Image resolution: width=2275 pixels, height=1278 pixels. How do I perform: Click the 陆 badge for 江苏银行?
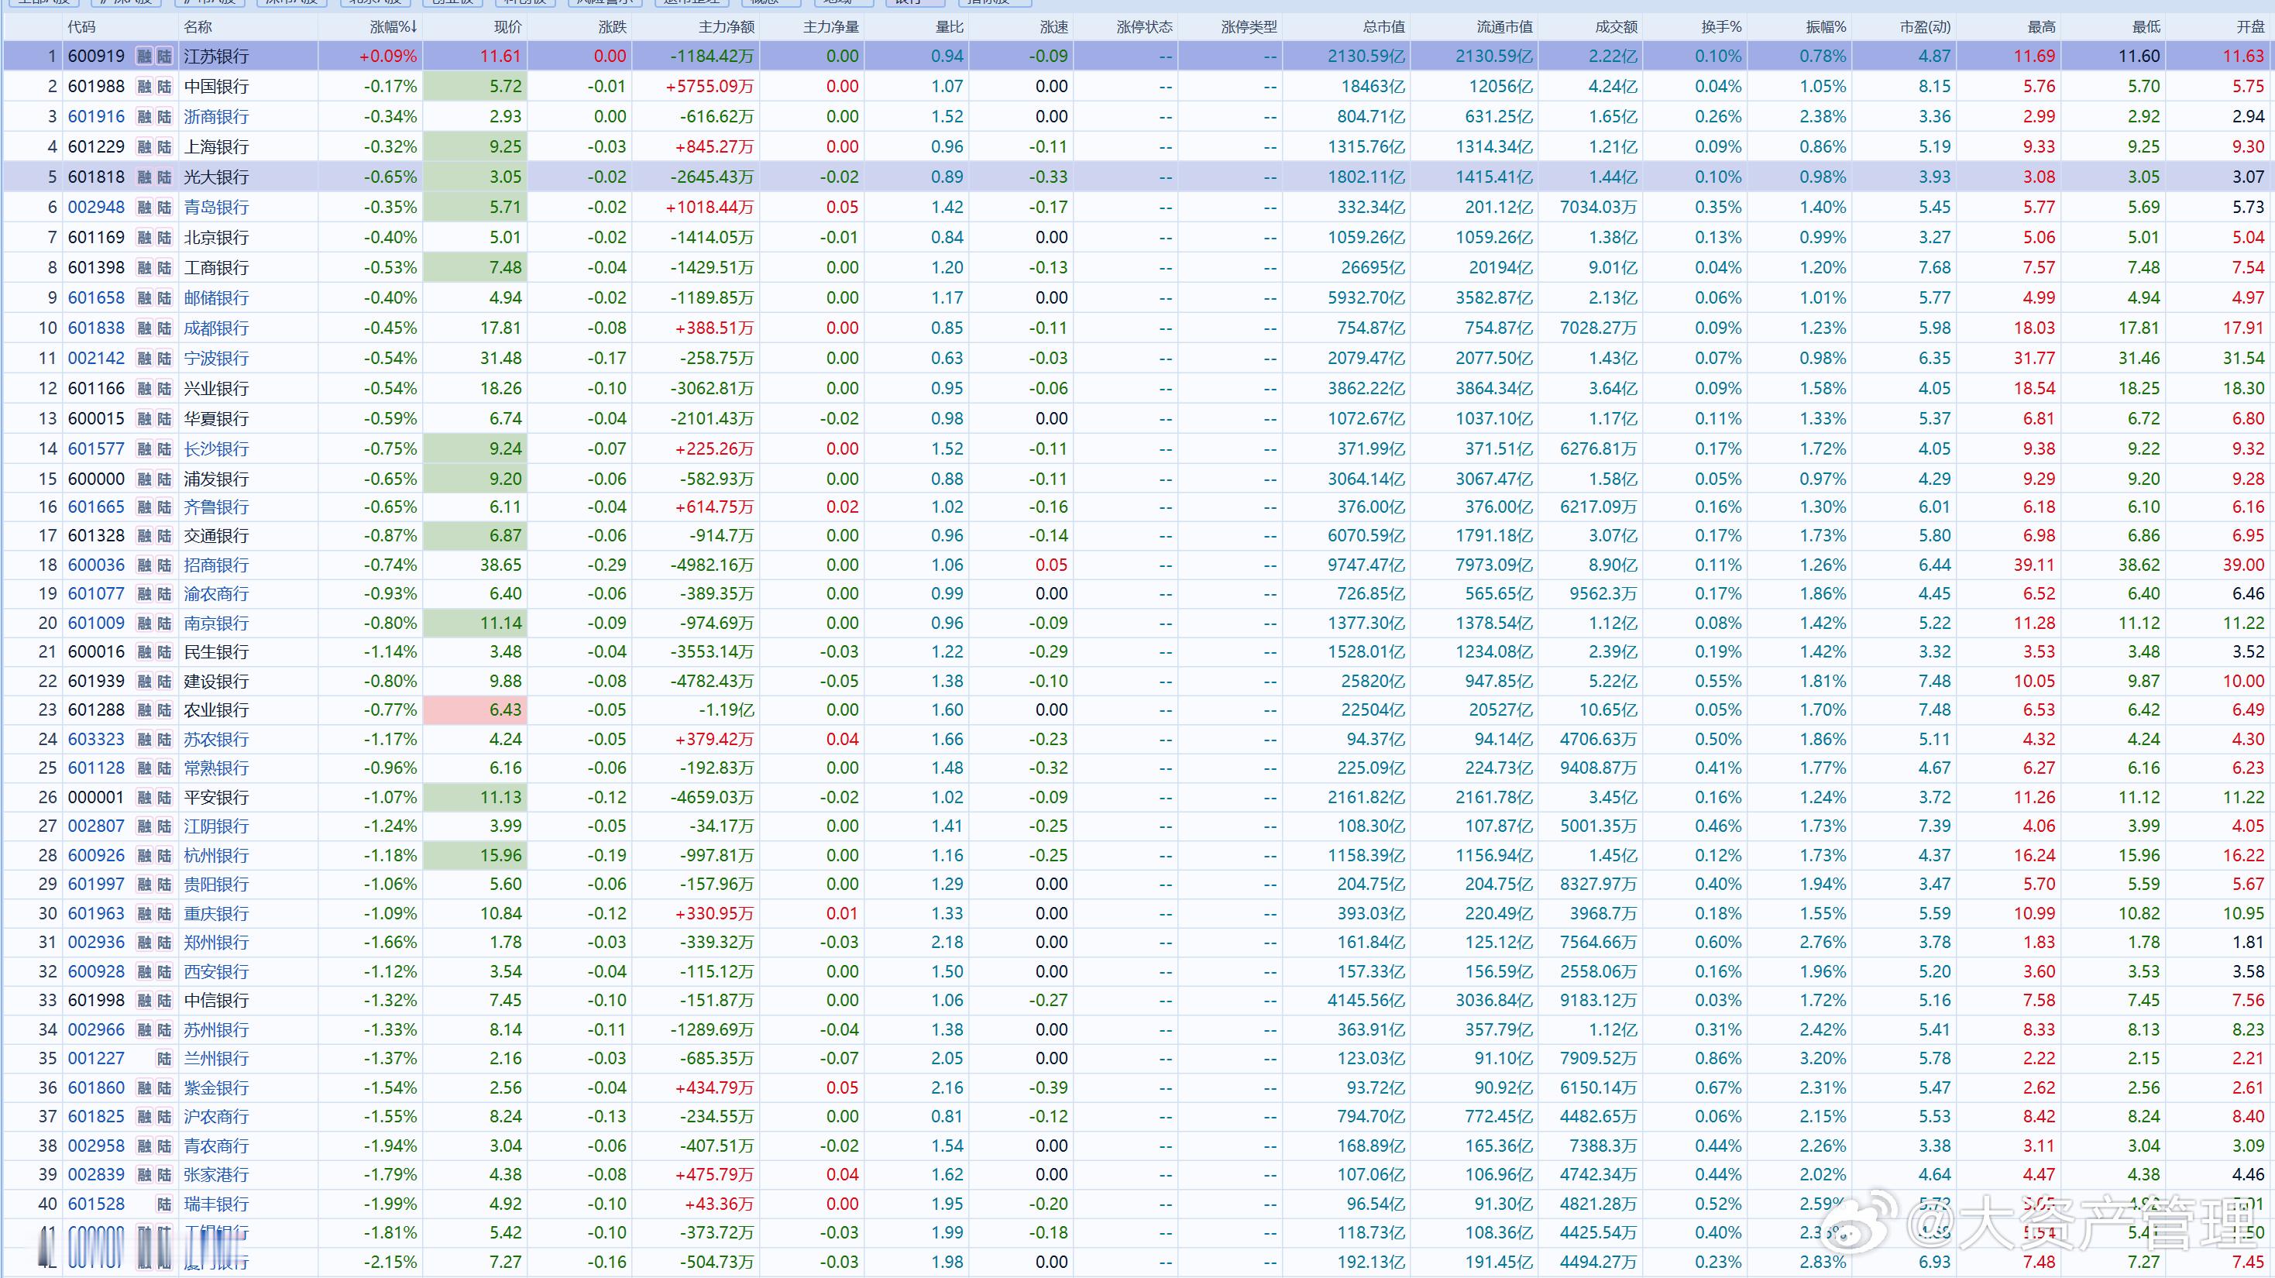pos(164,57)
